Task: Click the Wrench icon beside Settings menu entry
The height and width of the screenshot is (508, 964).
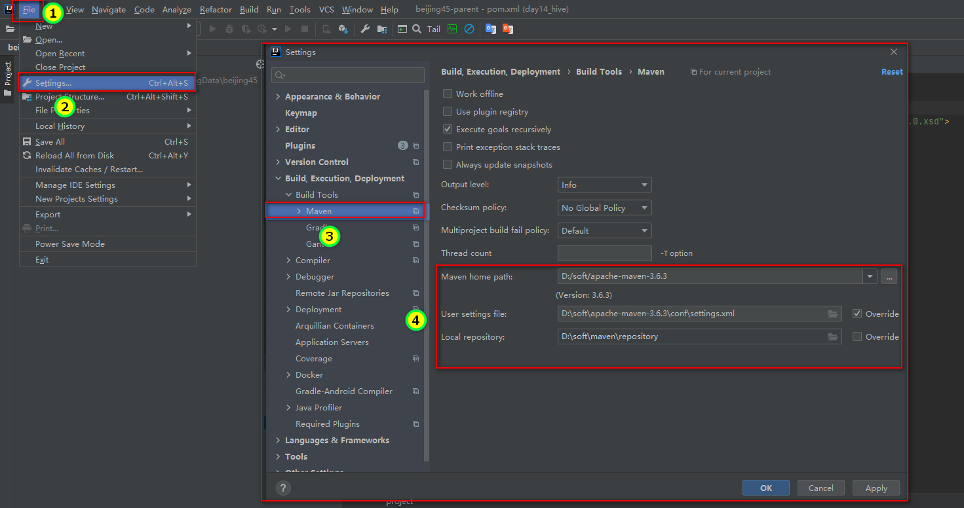Action: [27, 83]
